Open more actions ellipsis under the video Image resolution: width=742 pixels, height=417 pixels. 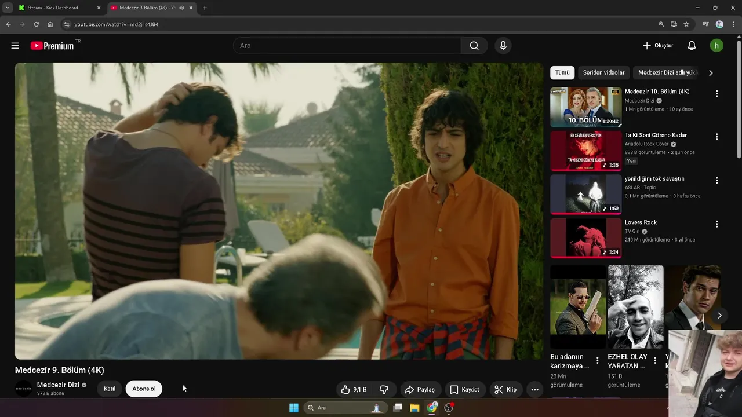coord(534,389)
